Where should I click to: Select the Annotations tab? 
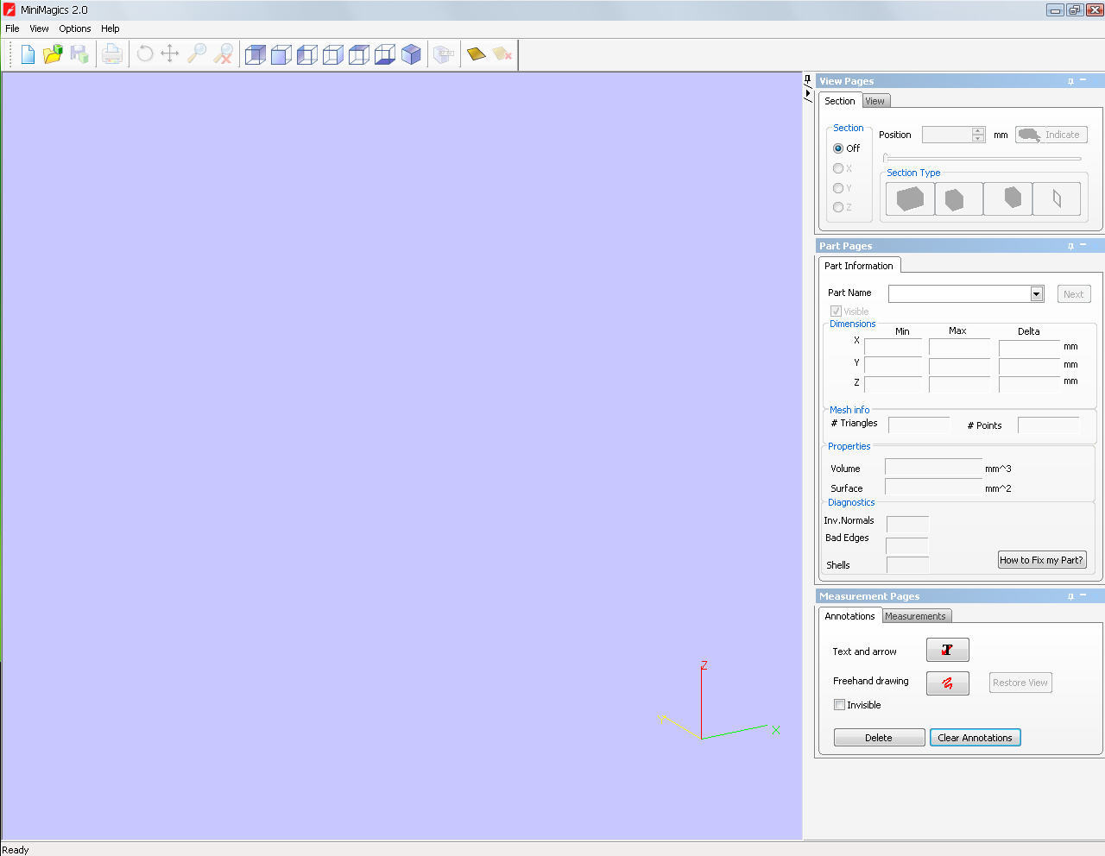(849, 616)
